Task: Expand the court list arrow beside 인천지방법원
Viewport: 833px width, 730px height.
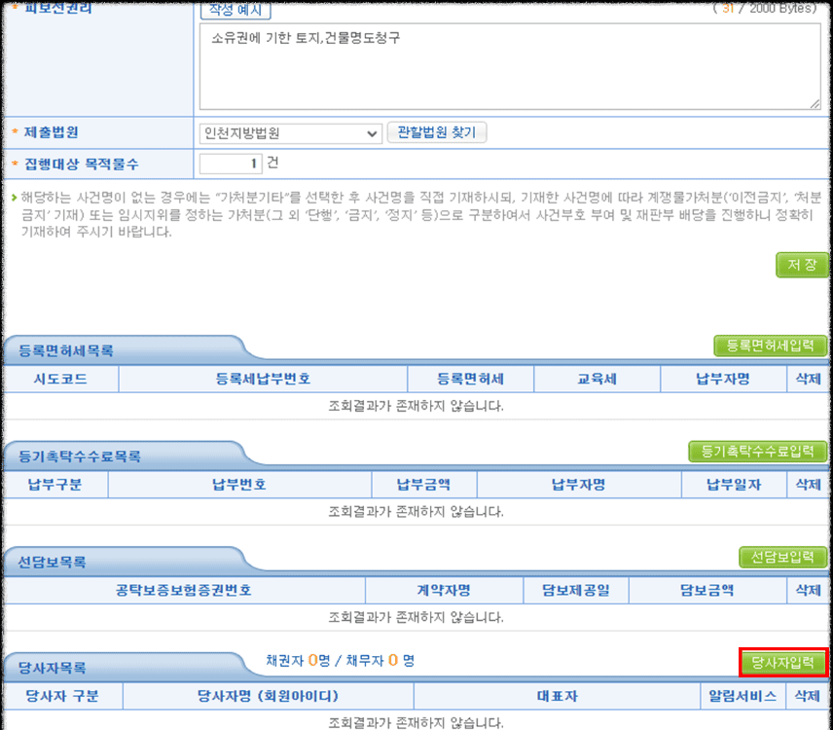Action: 374,133
